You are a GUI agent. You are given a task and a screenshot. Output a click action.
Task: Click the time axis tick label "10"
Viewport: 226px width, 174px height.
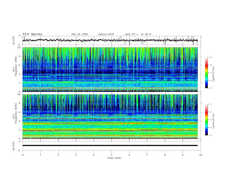(x=201, y=155)
